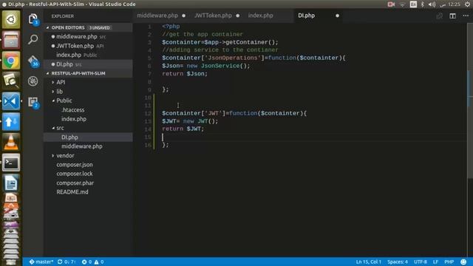The width and height of the screenshot is (473, 266).
Task: Expand the lib folder
Action: [x=88, y=92]
